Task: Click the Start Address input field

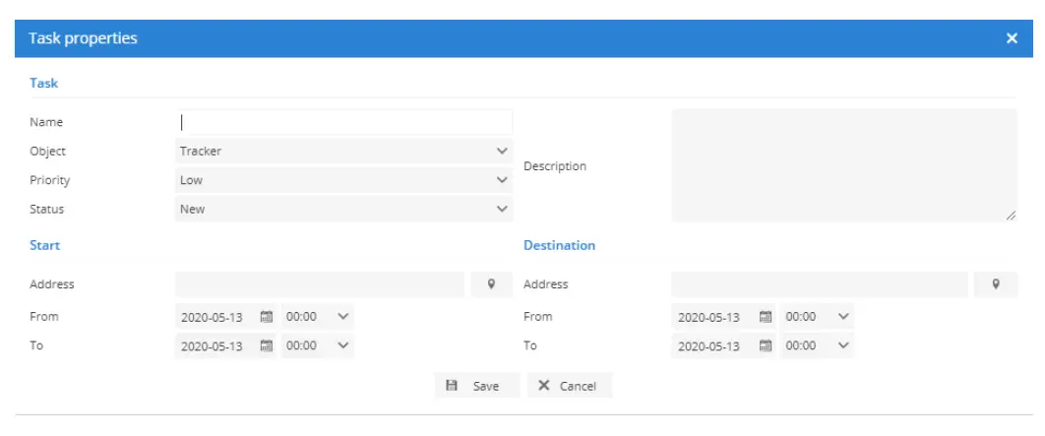Action: (x=320, y=284)
